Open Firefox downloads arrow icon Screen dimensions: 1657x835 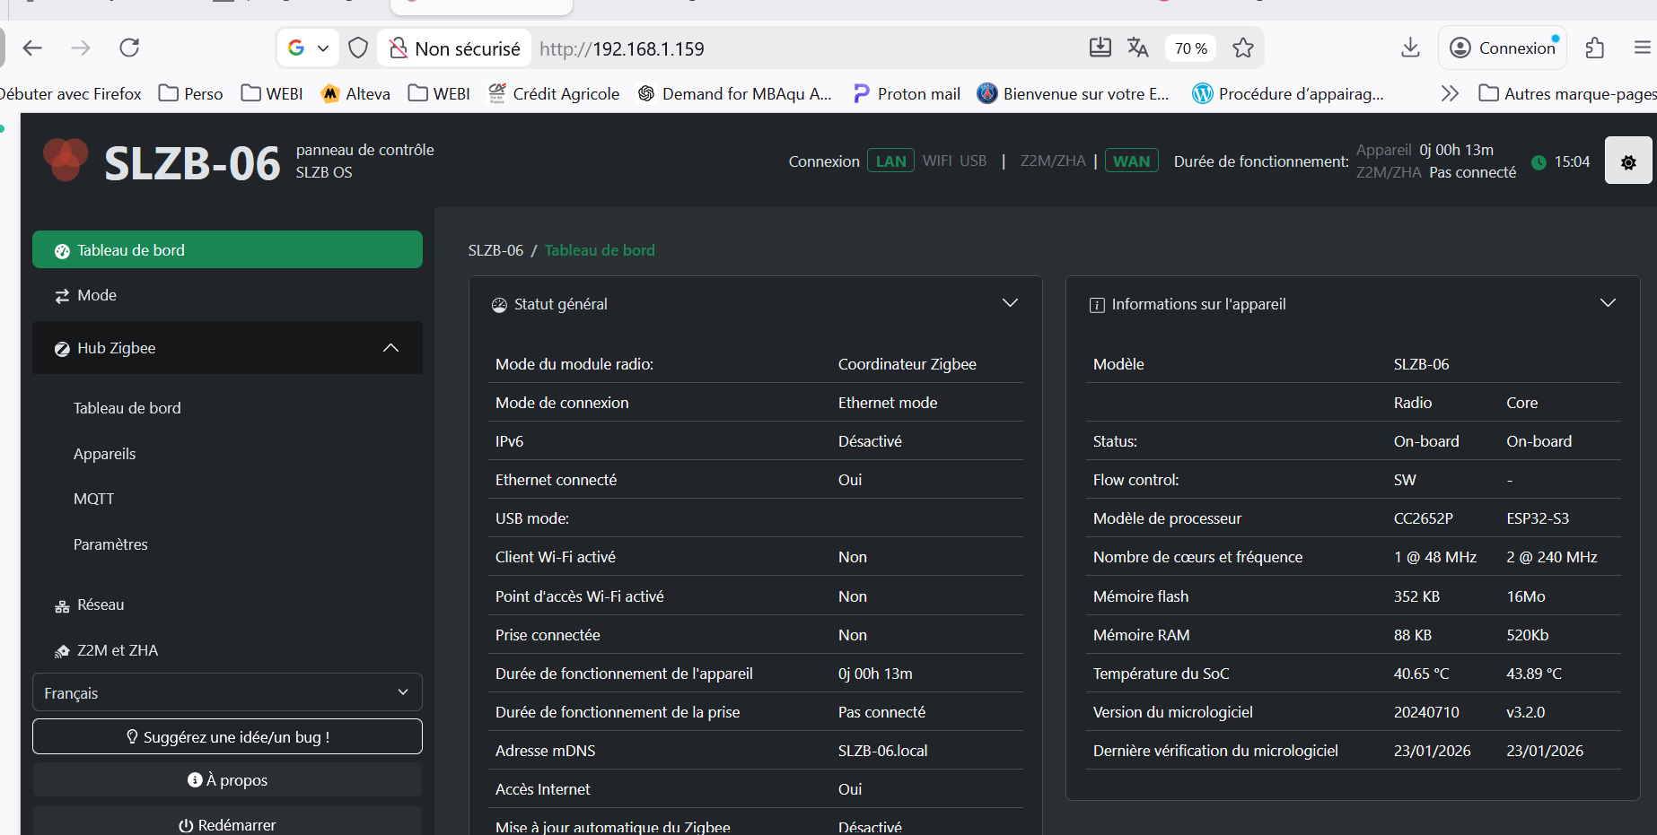tap(1410, 48)
